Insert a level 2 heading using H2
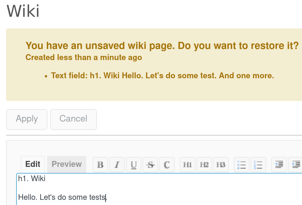 tap(204, 164)
